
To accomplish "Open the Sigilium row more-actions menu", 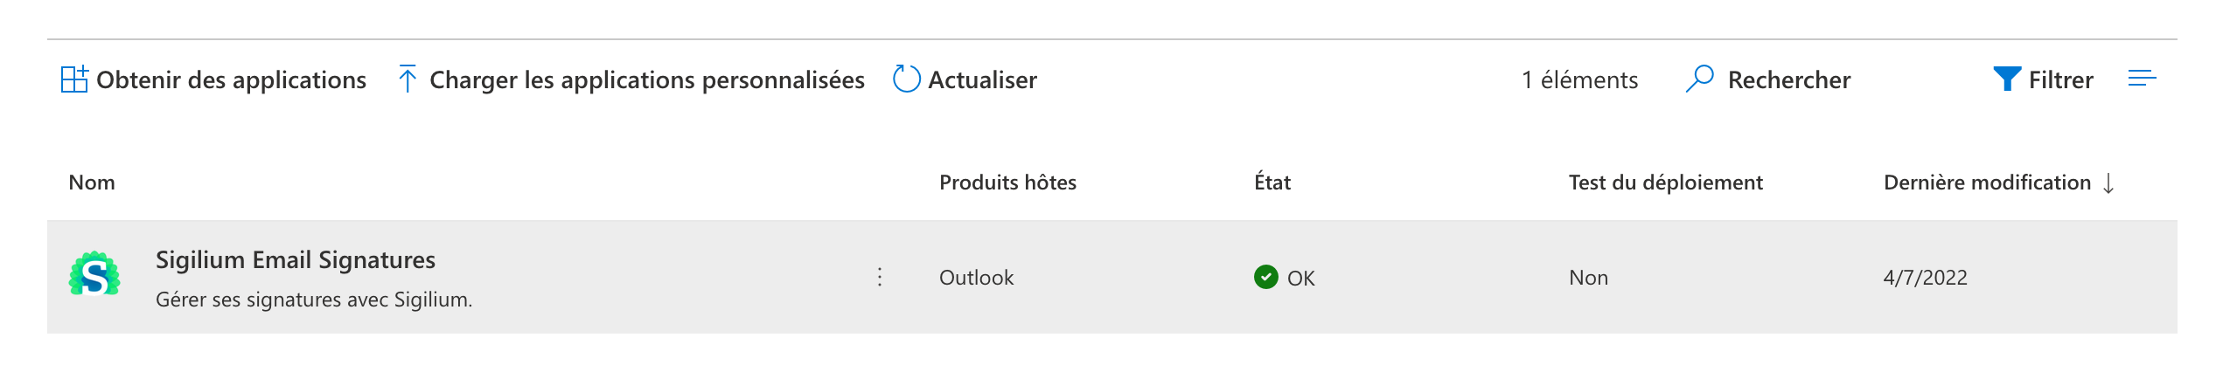I will tap(880, 277).
